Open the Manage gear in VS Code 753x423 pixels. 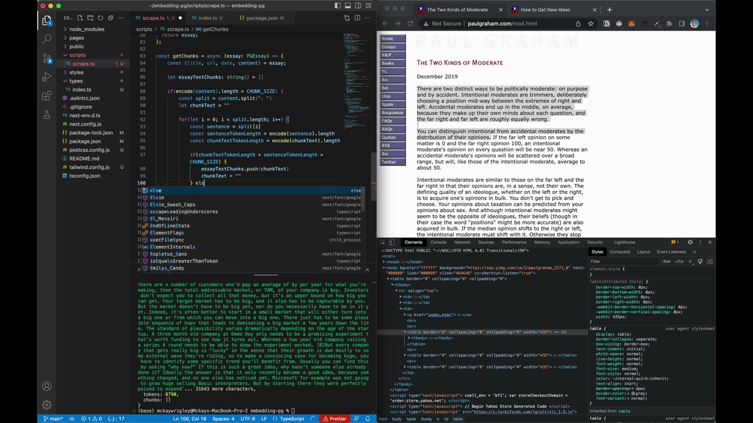(46, 405)
